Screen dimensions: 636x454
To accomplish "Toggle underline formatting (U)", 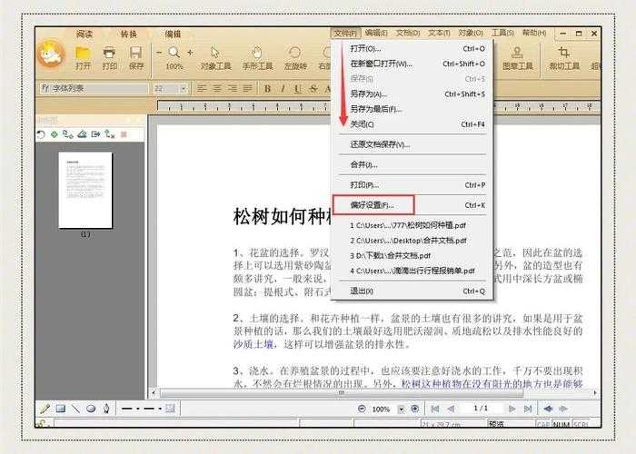I will (298, 88).
